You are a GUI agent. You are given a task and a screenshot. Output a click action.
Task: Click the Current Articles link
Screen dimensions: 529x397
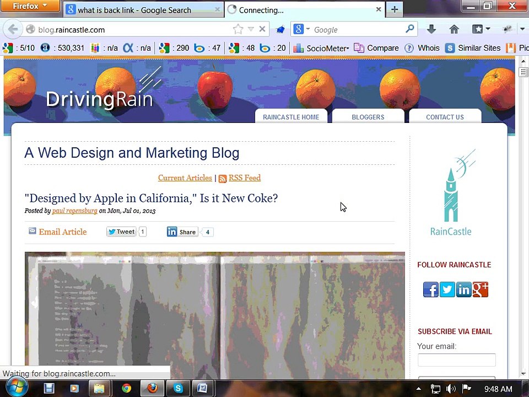click(185, 178)
